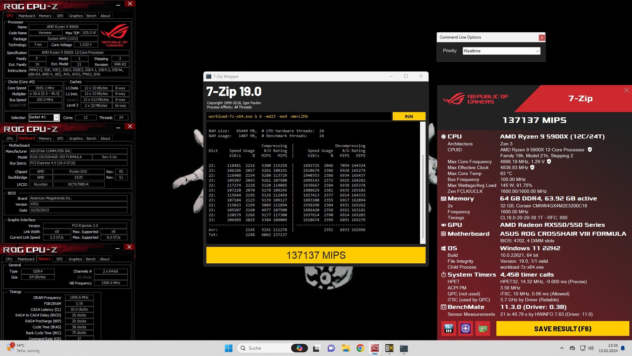Switch to ROG CPU-Z taskbar icon
This screenshot has height=356, width=632.
pyautogui.click(x=375, y=348)
